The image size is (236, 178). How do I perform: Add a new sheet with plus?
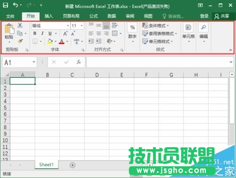coord(72,165)
